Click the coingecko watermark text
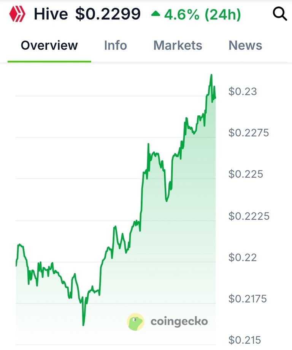292x350 pixels. tap(179, 322)
